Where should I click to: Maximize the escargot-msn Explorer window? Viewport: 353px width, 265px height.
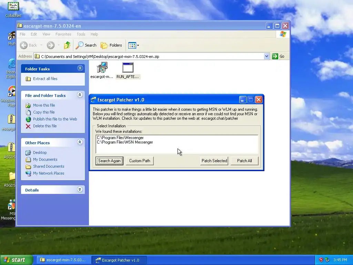click(277, 26)
